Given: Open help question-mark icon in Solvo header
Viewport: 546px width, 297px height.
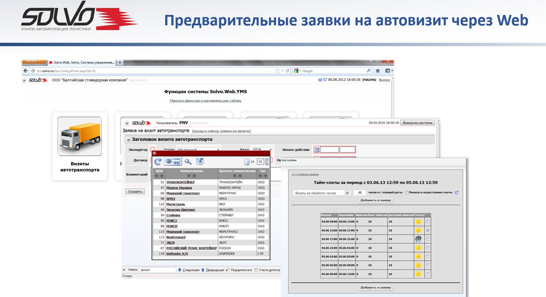Looking at the screenshot, I should click(x=320, y=80).
